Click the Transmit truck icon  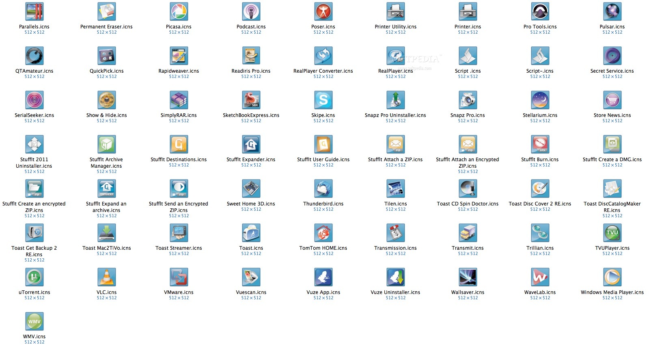tap(468, 233)
